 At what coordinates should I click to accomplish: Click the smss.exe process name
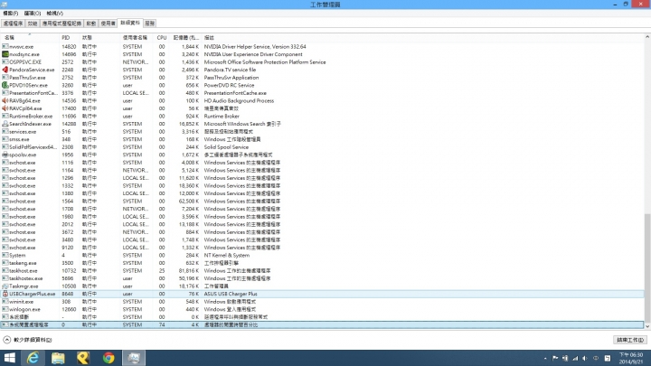pyautogui.click(x=19, y=139)
